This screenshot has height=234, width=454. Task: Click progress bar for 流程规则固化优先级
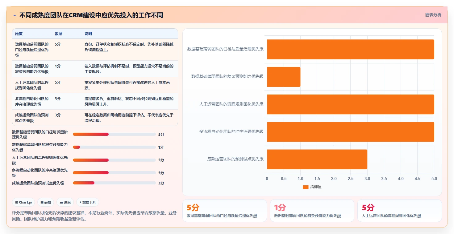(x=114, y=160)
